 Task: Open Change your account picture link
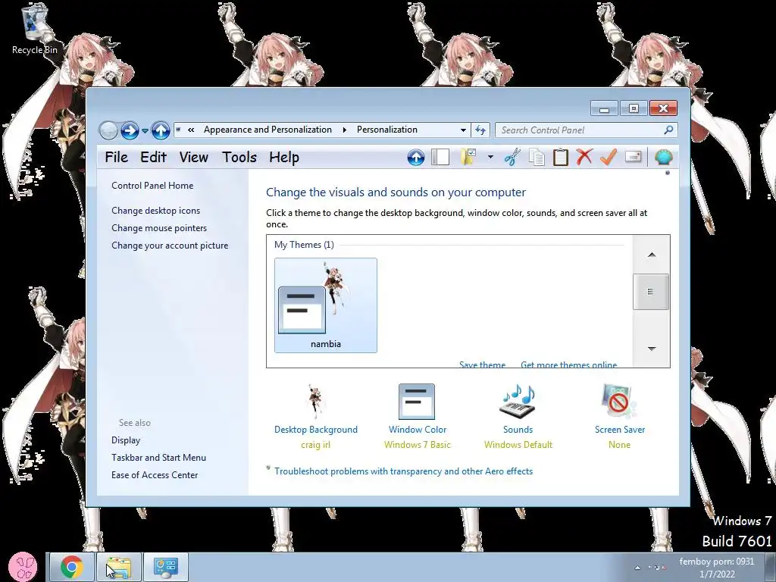pyautogui.click(x=170, y=245)
